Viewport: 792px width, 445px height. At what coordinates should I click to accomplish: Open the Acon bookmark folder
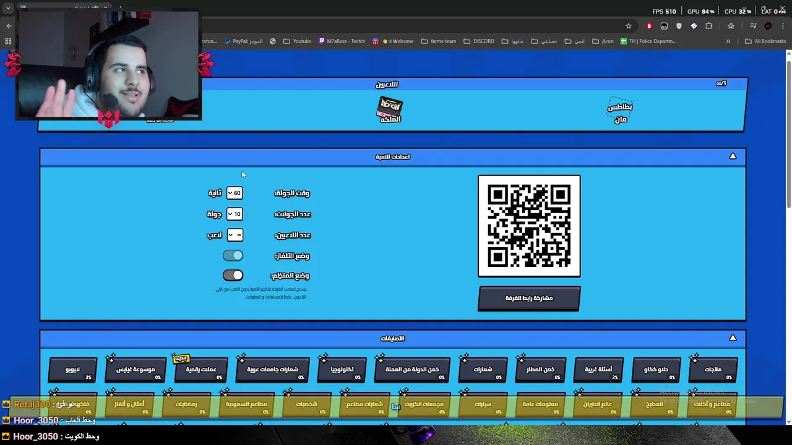click(603, 41)
